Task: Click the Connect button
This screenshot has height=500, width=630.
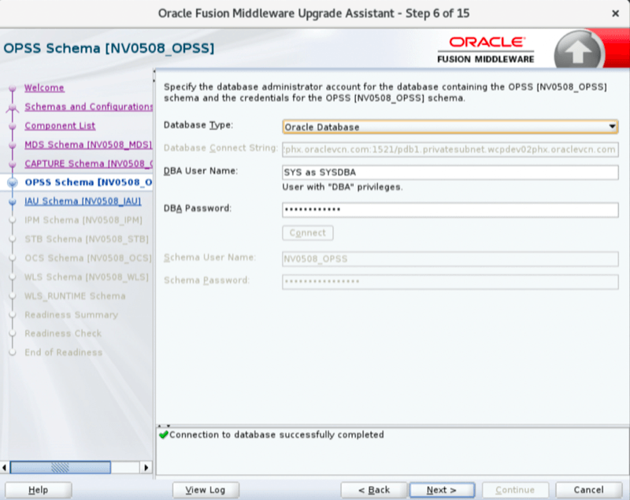Action: (308, 233)
